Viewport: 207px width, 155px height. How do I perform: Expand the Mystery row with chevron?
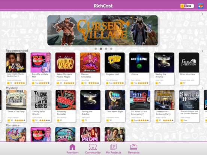point(202,88)
